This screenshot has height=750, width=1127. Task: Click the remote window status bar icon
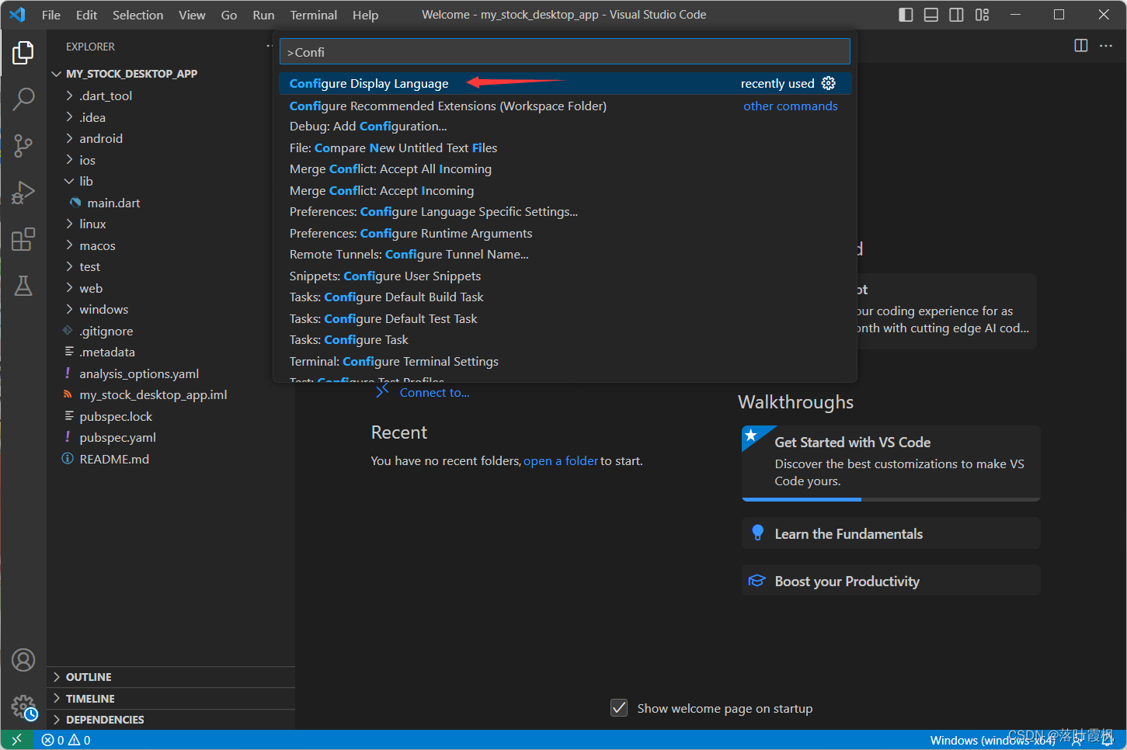pyautogui.click(x=17, y=740)
